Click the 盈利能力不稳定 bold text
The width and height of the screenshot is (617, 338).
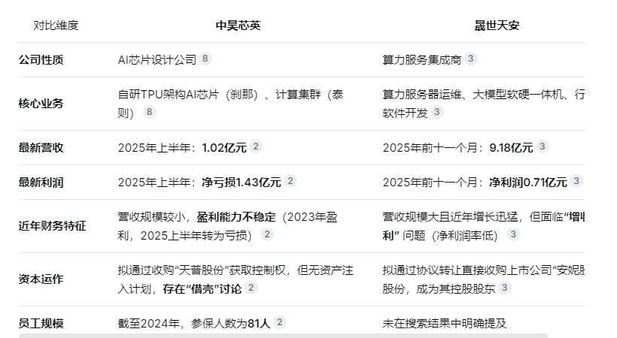236,217
